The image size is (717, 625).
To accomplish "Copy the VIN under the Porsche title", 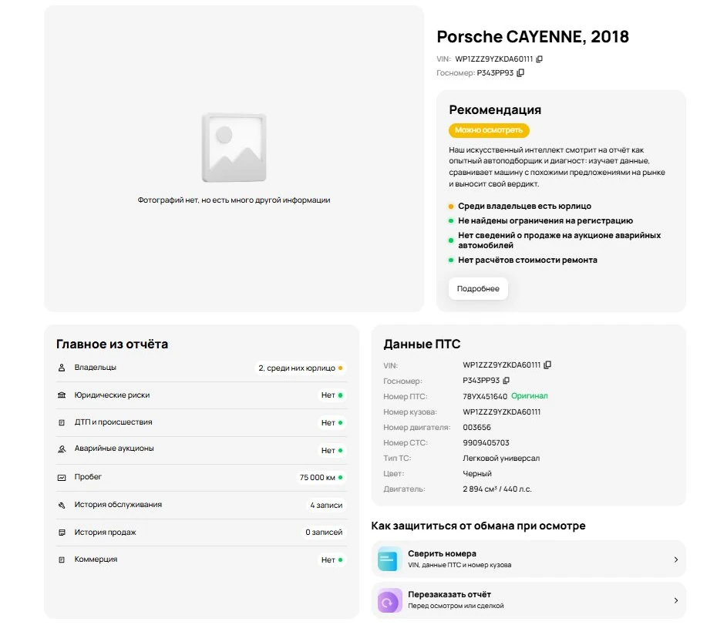I will 540,59.
